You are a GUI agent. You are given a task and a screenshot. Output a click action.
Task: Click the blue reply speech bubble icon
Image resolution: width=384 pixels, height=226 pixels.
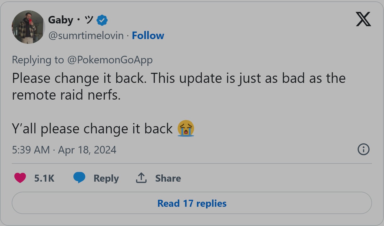79,178
